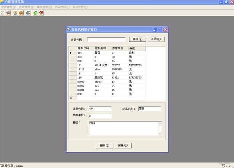Click the 保存(S) save button
This screenshot has height=168, width=234.
[x=123, y=145]
